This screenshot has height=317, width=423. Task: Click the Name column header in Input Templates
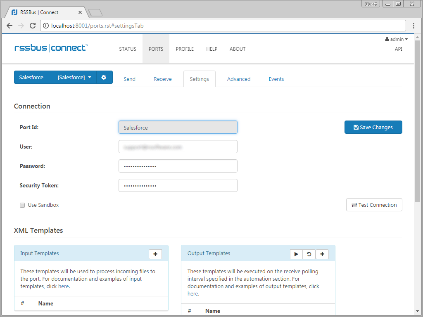pyautogui.click(x=45, y=303)
